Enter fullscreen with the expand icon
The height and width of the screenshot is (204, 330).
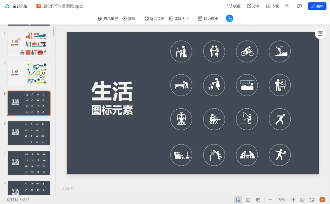[312, 200]
